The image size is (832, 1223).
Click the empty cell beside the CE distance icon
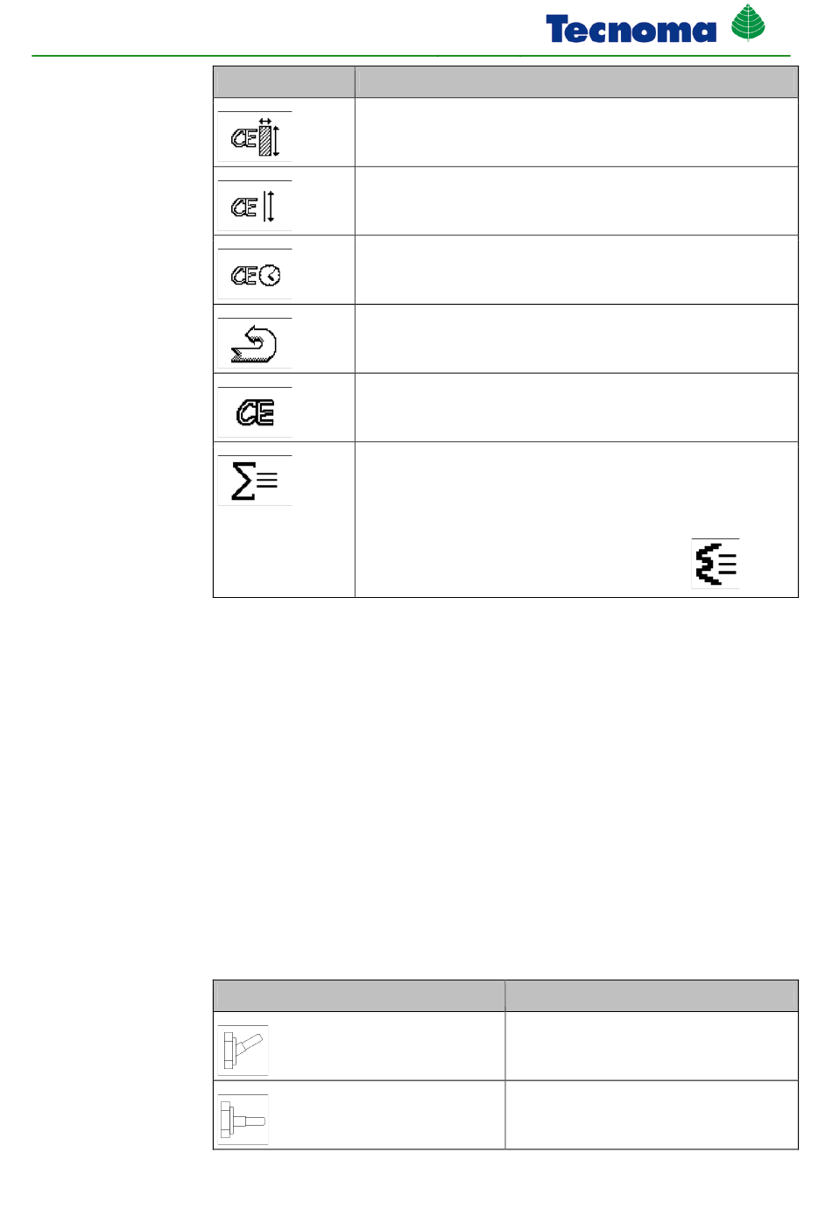(x=576, y=201)
